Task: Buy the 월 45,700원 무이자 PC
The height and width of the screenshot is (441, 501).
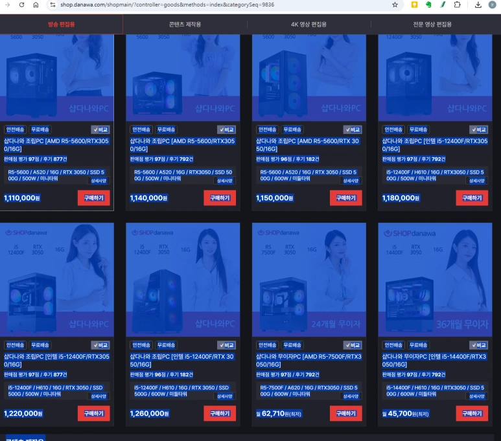Action: coord(472,414)
